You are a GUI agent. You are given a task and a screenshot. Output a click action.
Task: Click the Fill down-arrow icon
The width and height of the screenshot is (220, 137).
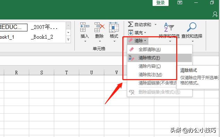pyautogui.click(x=131, y=33)
